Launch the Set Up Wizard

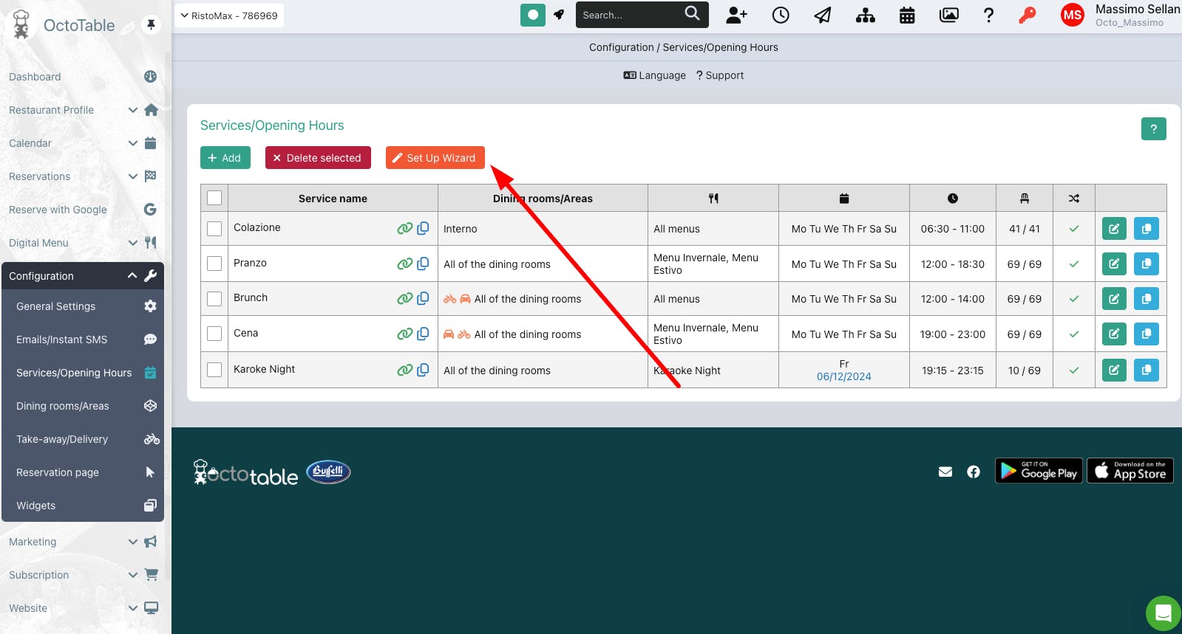(x=435, y=158)
